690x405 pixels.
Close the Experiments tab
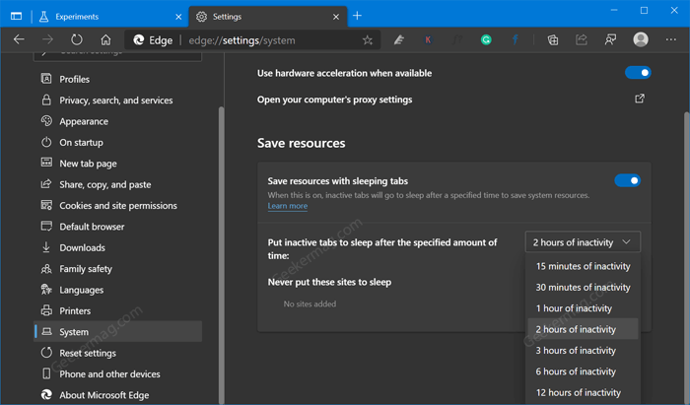(178, 17)
